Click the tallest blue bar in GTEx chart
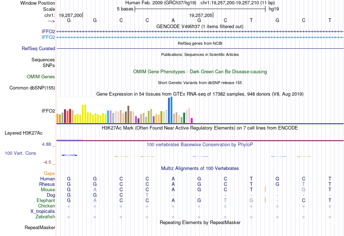This screenshot has height=236, width=344. point(172,110)
